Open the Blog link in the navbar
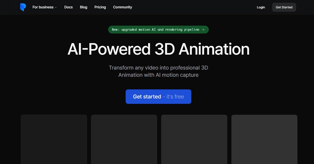 coord(83,7)
